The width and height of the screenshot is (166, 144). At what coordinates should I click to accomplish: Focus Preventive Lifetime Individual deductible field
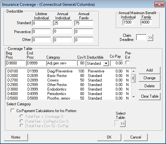(41, 31)
